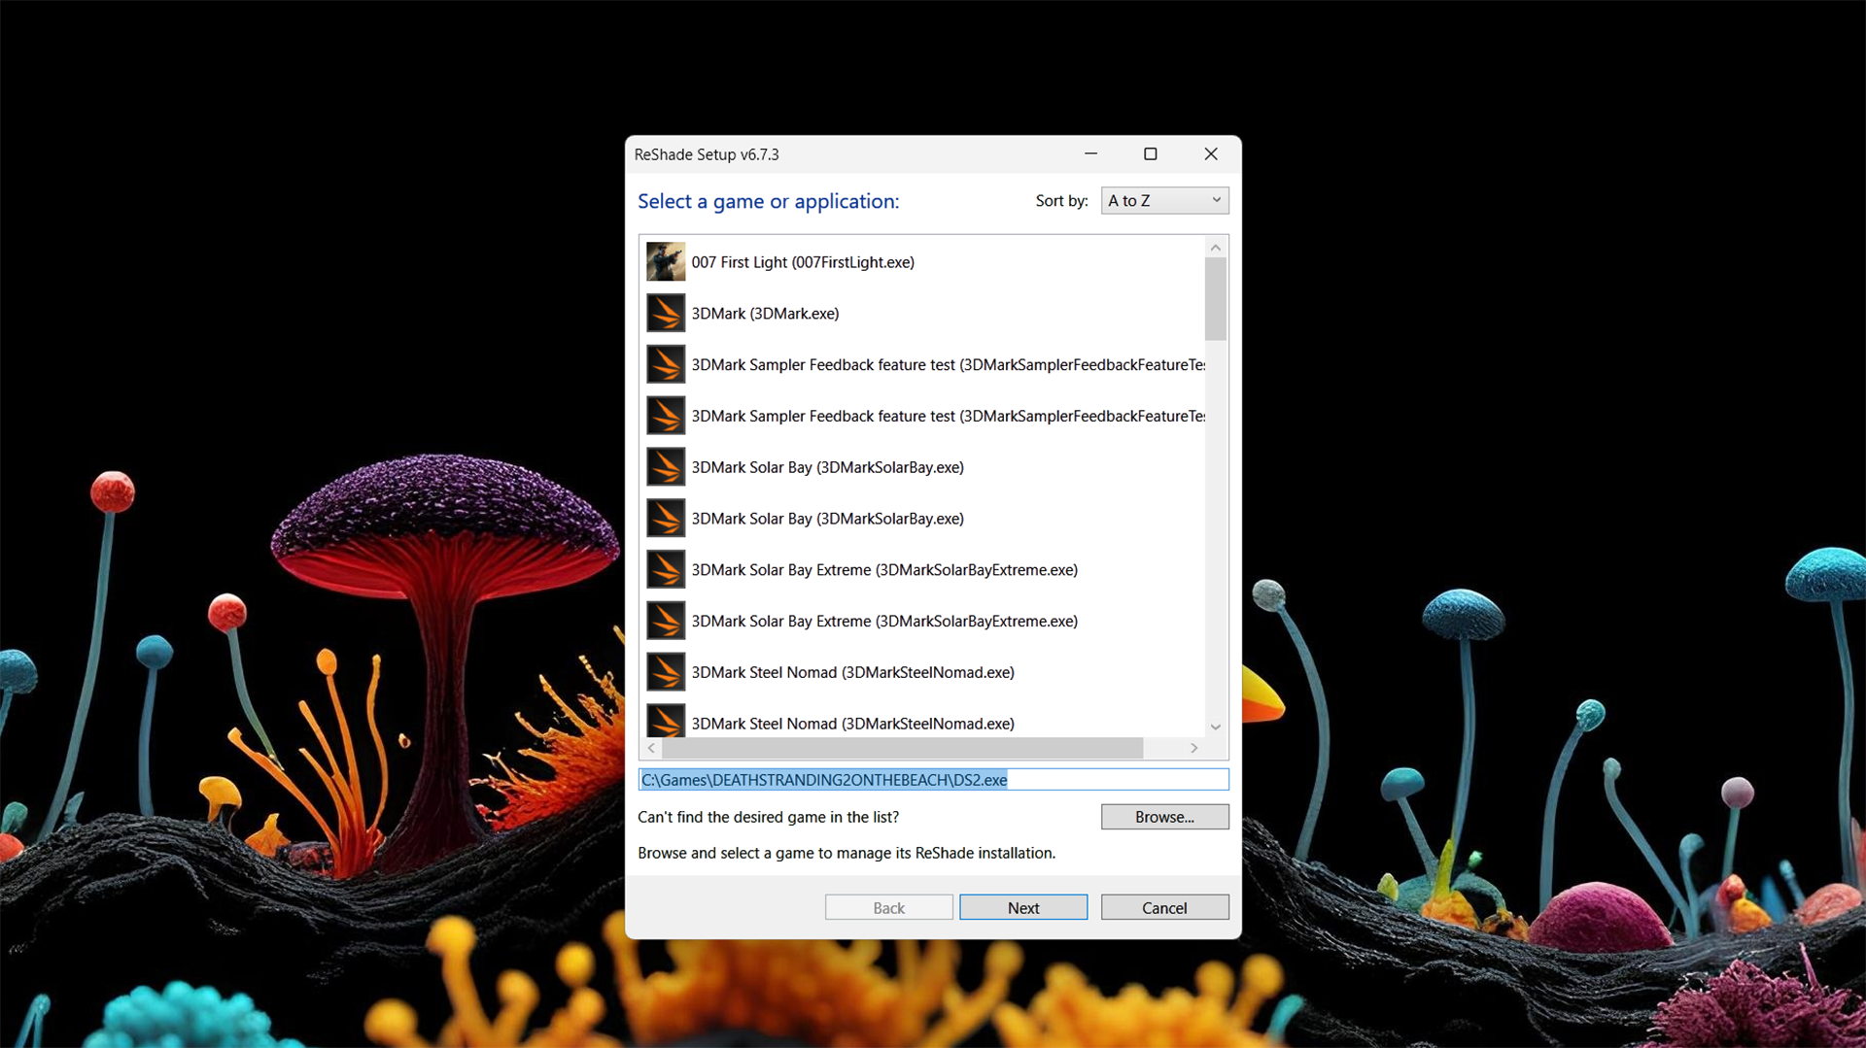Click the icon beside 3DMark (3DMark.exe)
Image resolution: width=1866 pixels, height=1048 pixels.
tap(666, 314)
